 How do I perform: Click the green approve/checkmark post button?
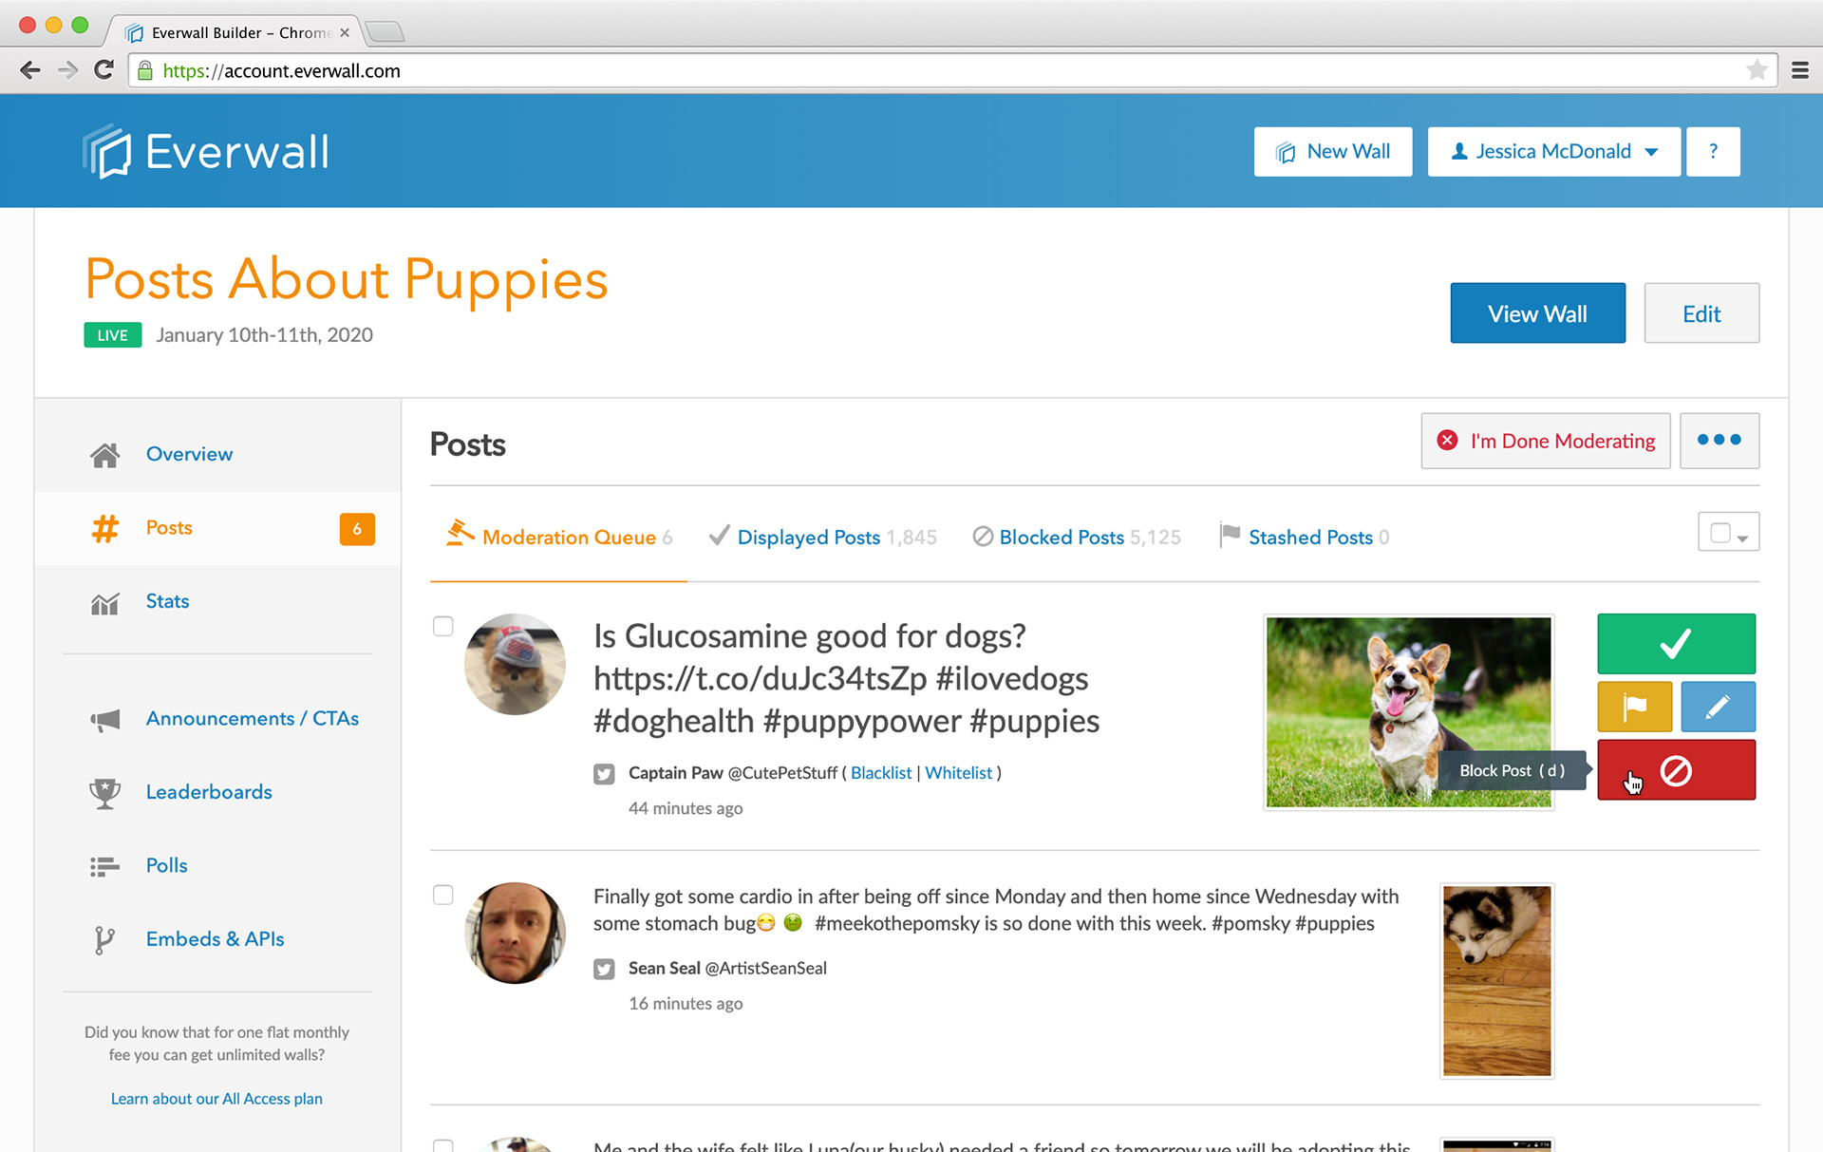[x=1676, y=641]
